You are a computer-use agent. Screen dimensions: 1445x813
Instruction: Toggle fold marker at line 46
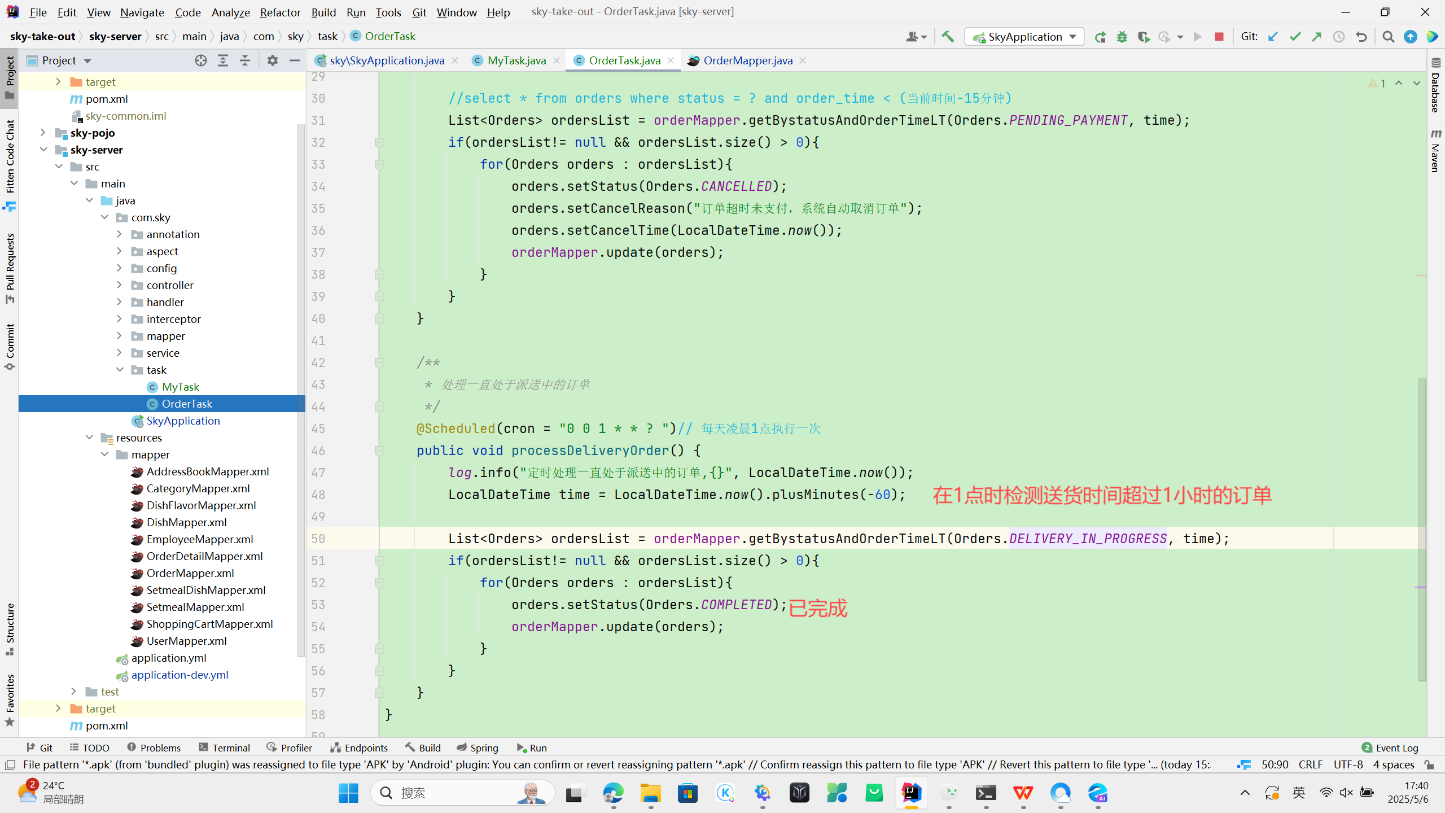click(379, 451)
